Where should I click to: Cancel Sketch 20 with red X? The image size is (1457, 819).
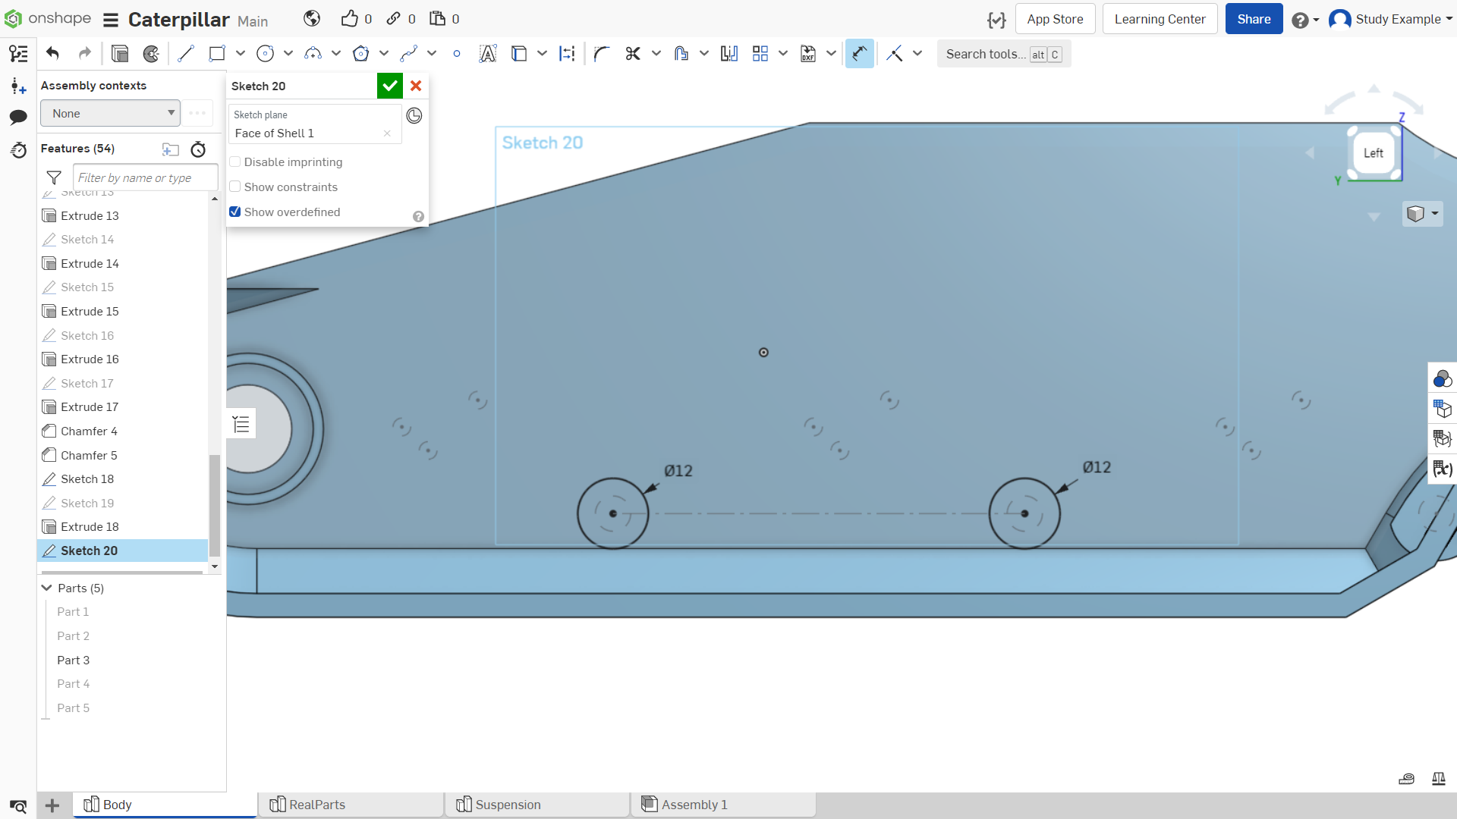[x=416, y=86]
